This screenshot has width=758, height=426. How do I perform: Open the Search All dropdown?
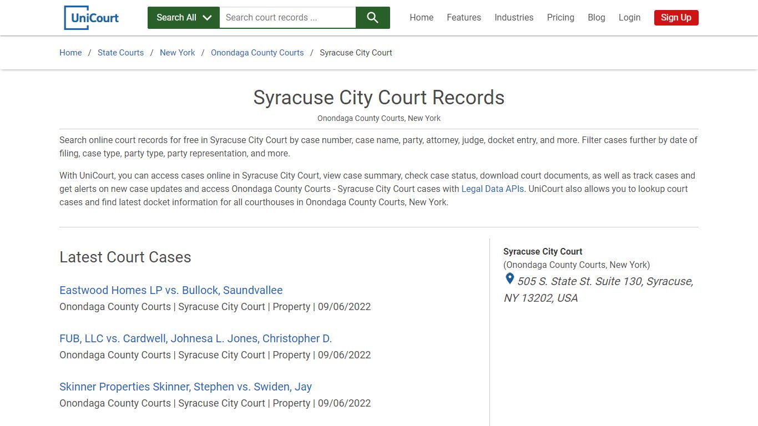click(184, 18)
